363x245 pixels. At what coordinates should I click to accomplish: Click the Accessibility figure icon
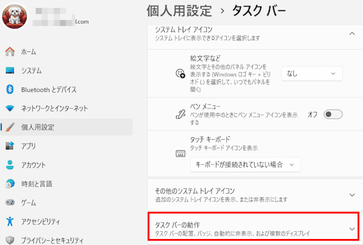10,221
